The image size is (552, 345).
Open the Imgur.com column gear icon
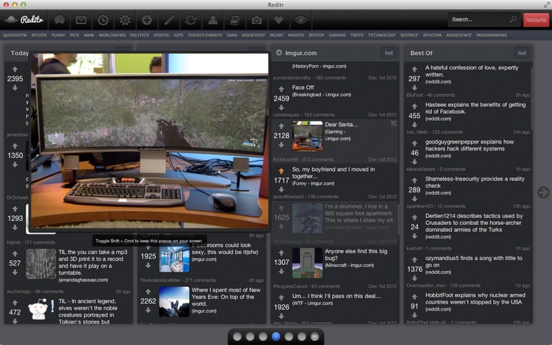pos(279,53)
